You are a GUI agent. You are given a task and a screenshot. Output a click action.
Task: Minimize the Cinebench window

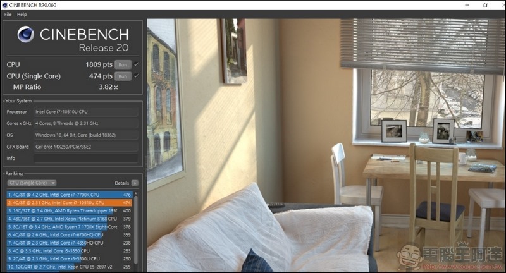pyautogui.click(x=467, y=5)
